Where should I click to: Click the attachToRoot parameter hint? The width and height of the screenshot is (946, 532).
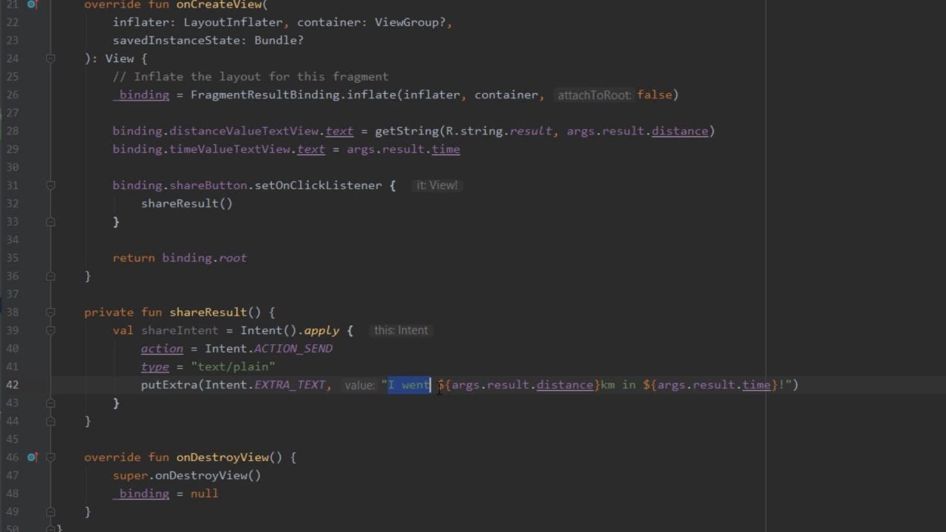point(594,95)
